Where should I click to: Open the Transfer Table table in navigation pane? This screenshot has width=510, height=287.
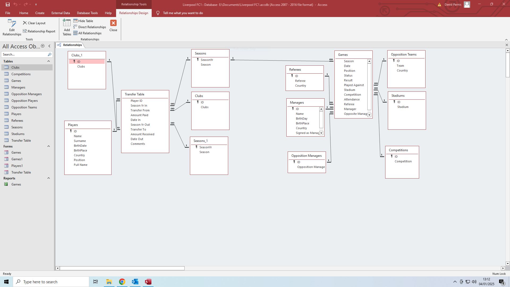(x=21, y=141)
